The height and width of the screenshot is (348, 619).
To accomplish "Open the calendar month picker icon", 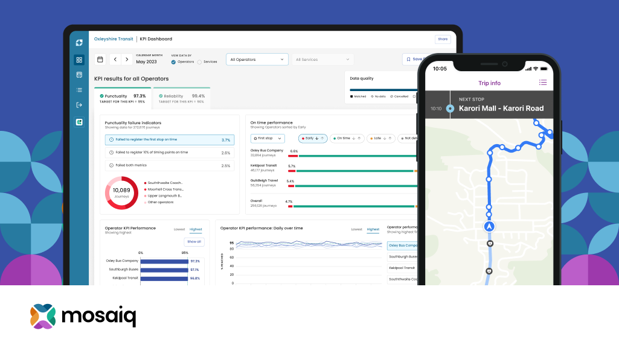I will tap(99, 59).
